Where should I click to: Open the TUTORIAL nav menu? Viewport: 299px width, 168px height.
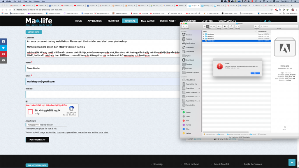pyautogui.click(x=130, y=21)
